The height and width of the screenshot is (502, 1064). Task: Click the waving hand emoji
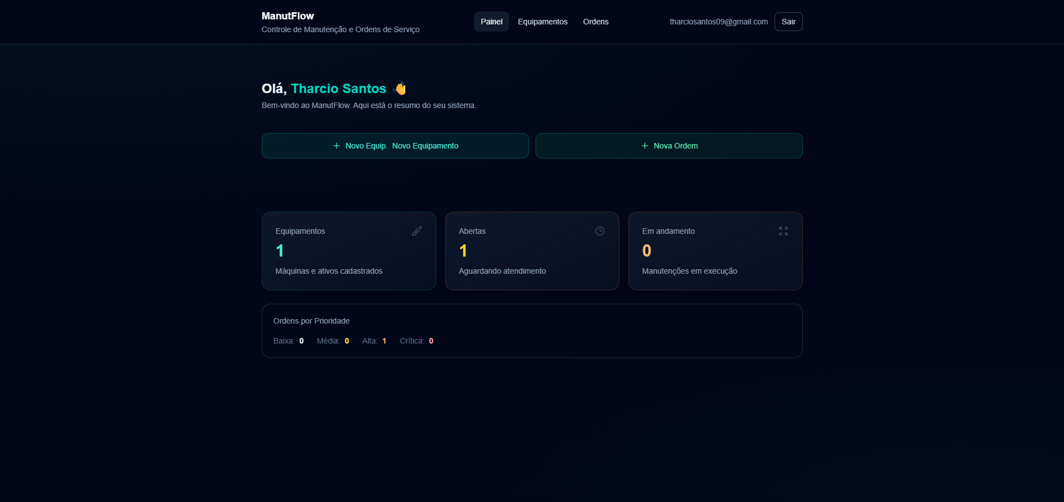click(x=400, y=89)
